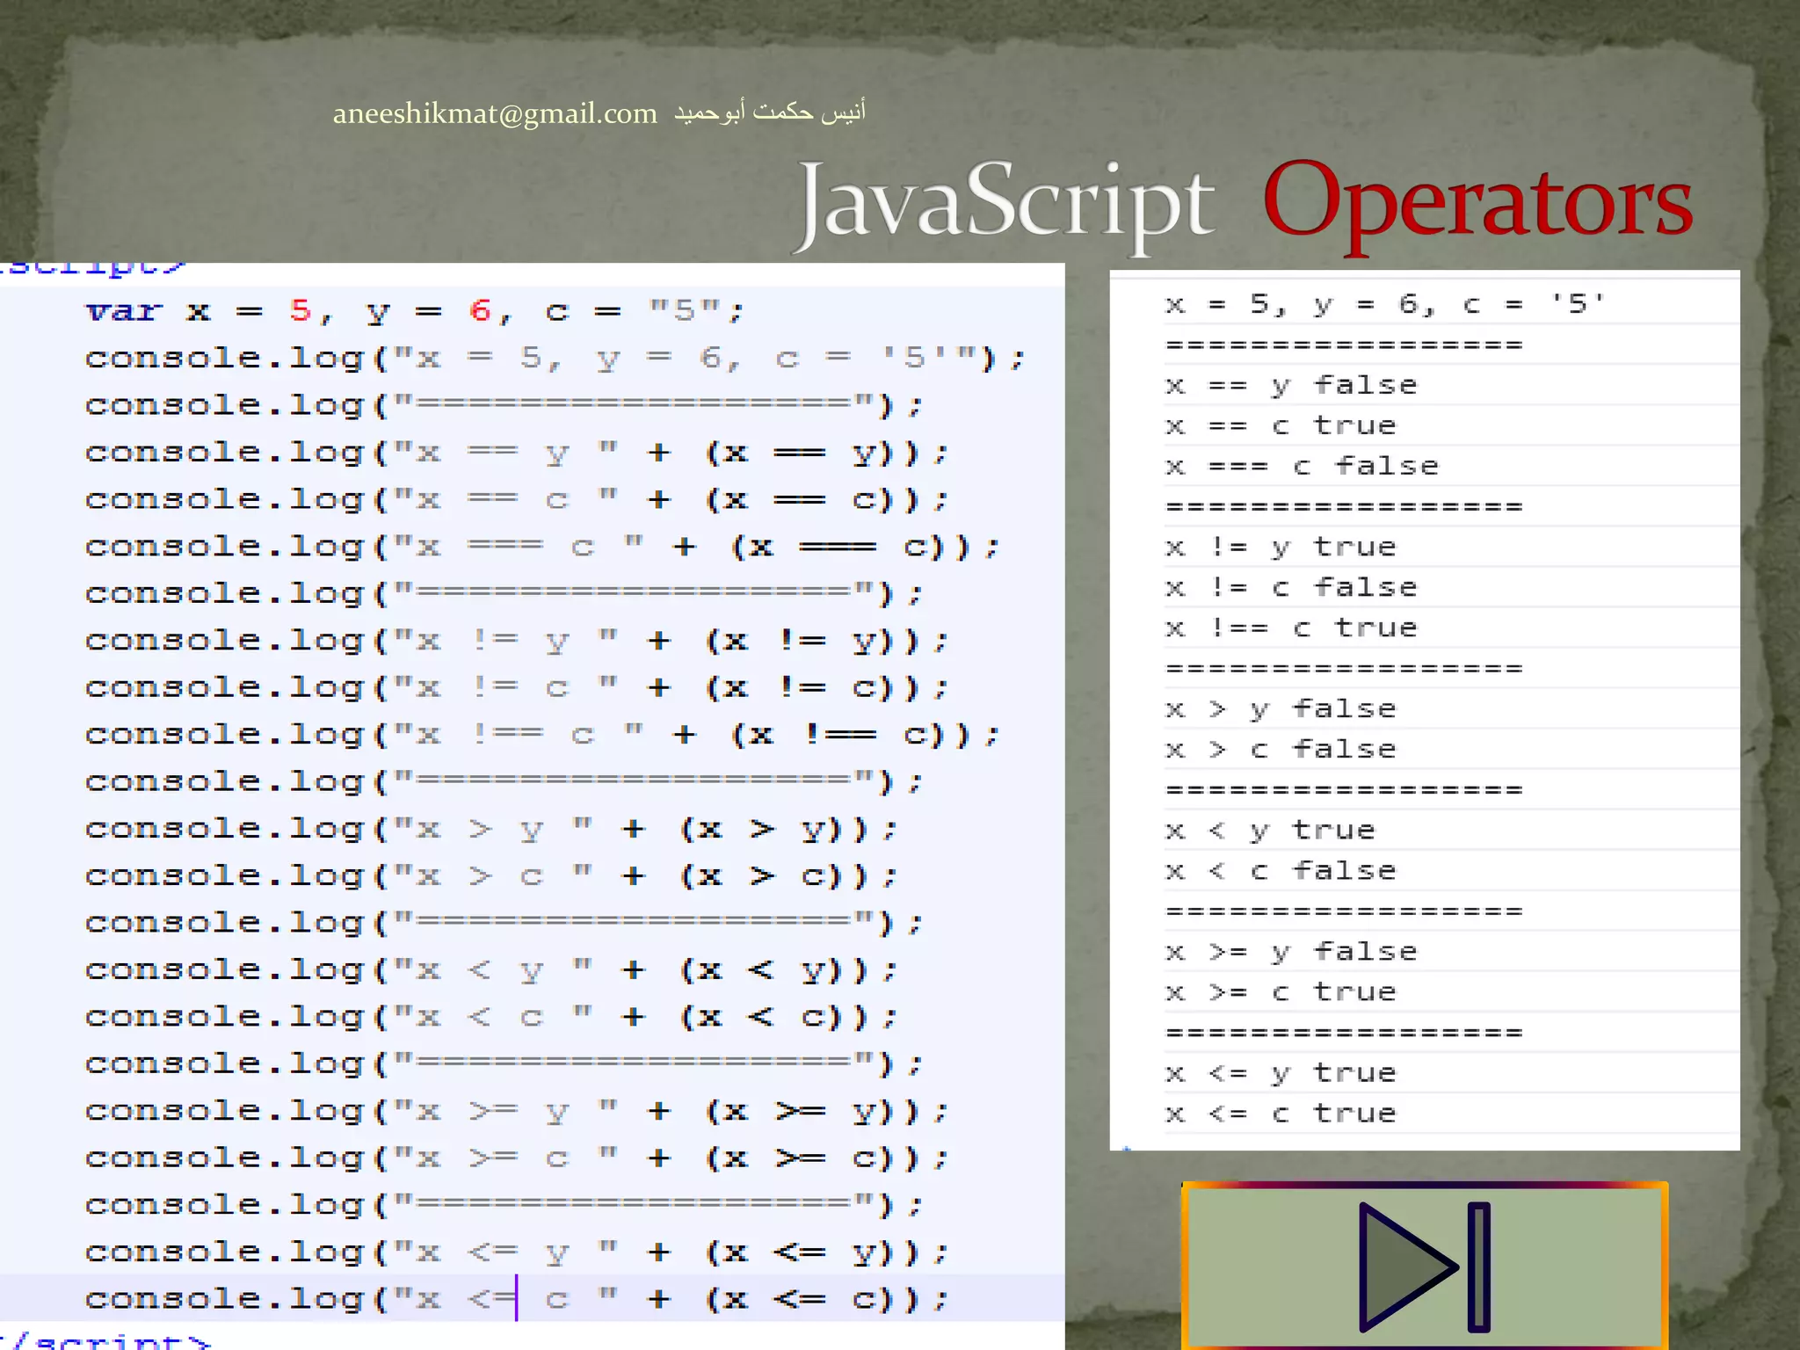
Task: Click the white 'JavaScript' title word
Action: click(1005, 206)
